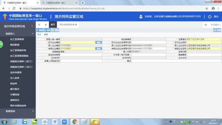This screenshot has height=125, width=222.
Task: Bookmark page with the star icon
Action: click(x=207, y=8)
